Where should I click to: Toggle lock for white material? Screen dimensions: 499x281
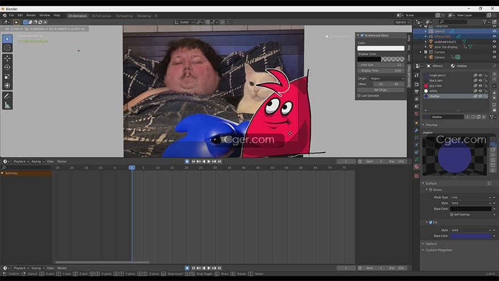click(x=485, y=91)
